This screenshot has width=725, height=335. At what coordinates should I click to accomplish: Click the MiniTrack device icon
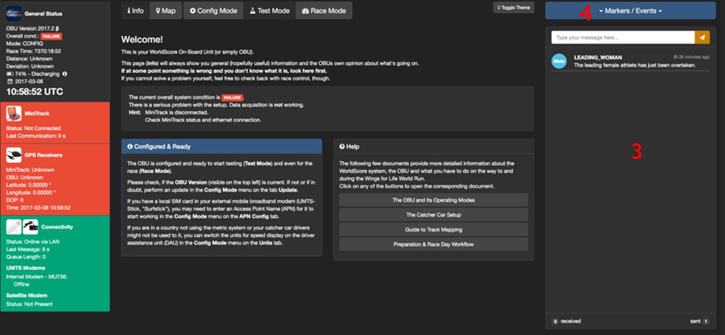tap(14, 113)
